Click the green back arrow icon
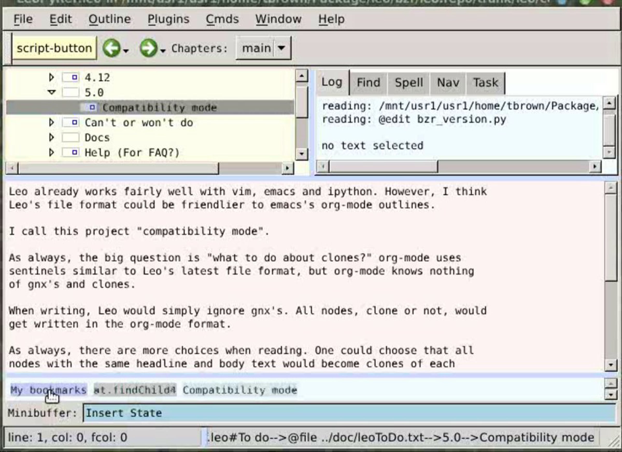 pyautogui.click(x=111, y=48)
